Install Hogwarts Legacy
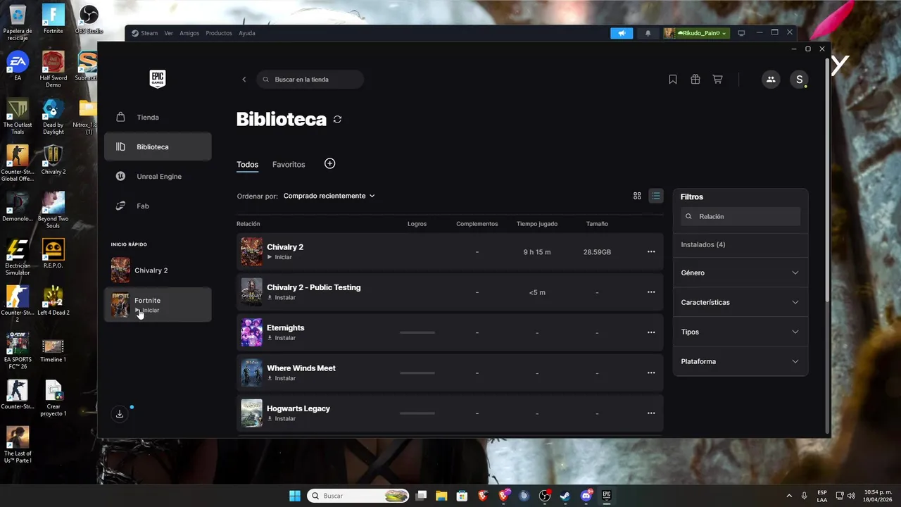Viewport: 901px width, 507px height. click(x=282, y=418)
